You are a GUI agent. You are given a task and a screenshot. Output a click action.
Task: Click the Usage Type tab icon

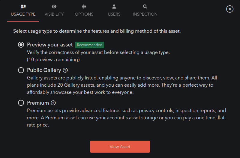point(23,6)
